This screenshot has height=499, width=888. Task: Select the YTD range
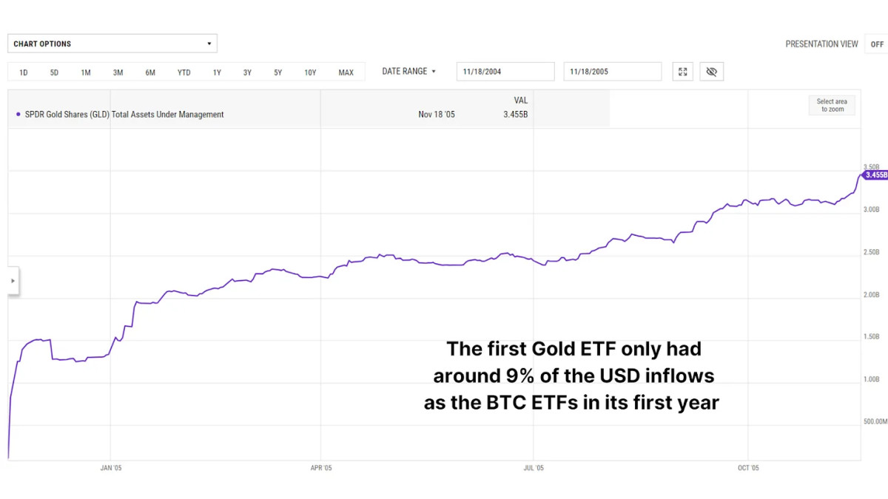[184, 72]
